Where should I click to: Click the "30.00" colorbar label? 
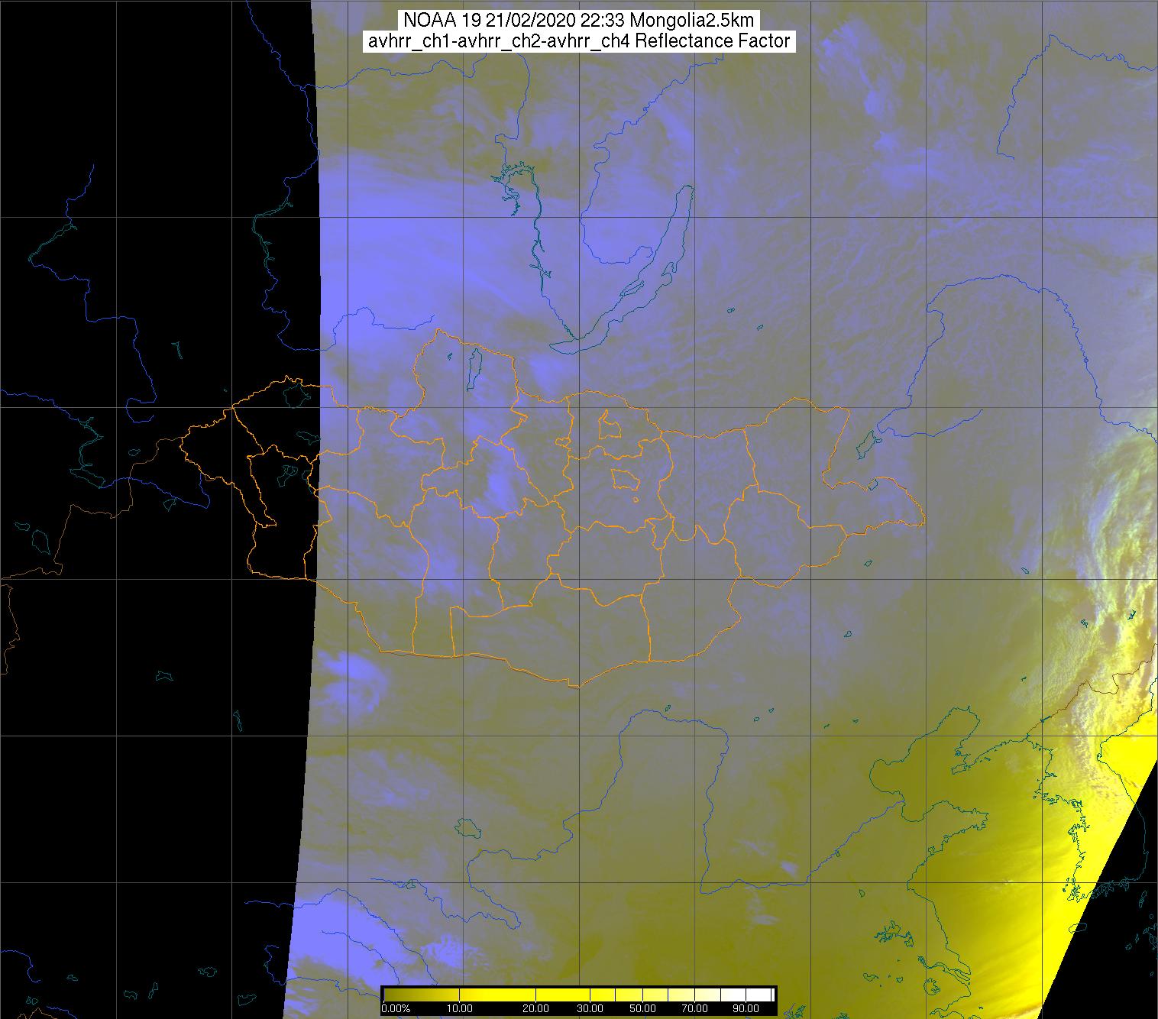590,1008
